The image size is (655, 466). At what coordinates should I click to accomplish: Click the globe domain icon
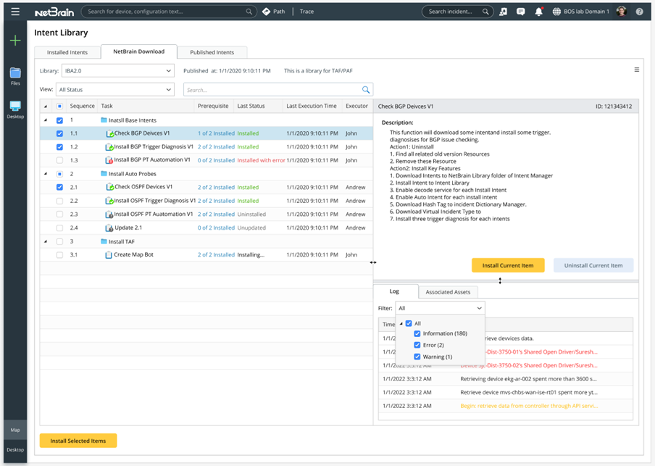pyautogui.click(x=556, y=12)
